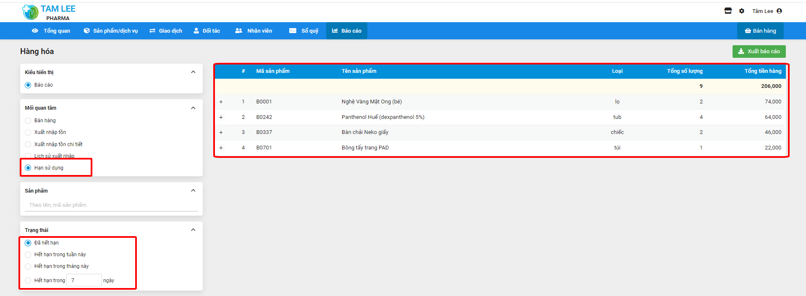Select the Bán hàng radio option

tap(28, 121)
